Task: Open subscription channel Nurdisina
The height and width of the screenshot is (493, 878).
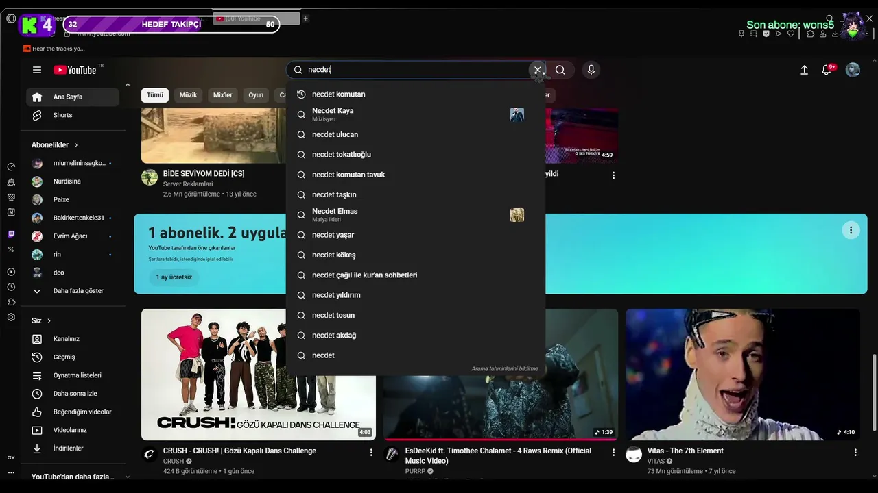Action: coord(73,181)
